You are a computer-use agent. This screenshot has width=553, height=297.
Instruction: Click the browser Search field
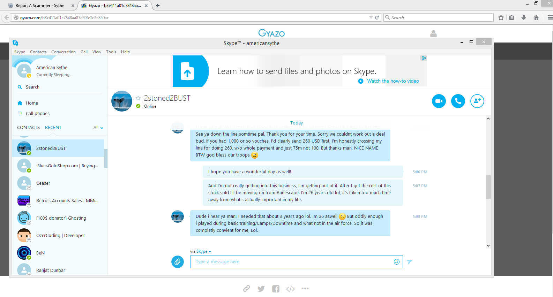439,17
